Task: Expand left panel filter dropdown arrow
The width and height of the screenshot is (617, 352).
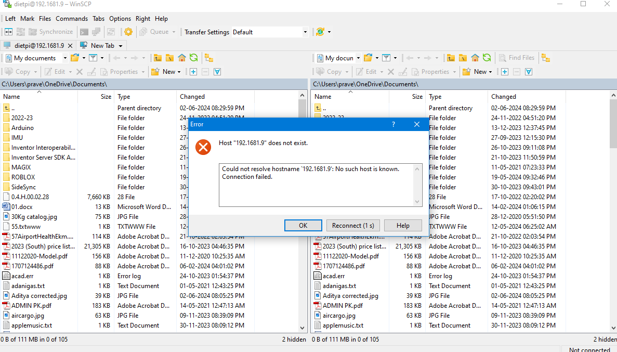Action: pyautogui.click(x=102, y=58)
